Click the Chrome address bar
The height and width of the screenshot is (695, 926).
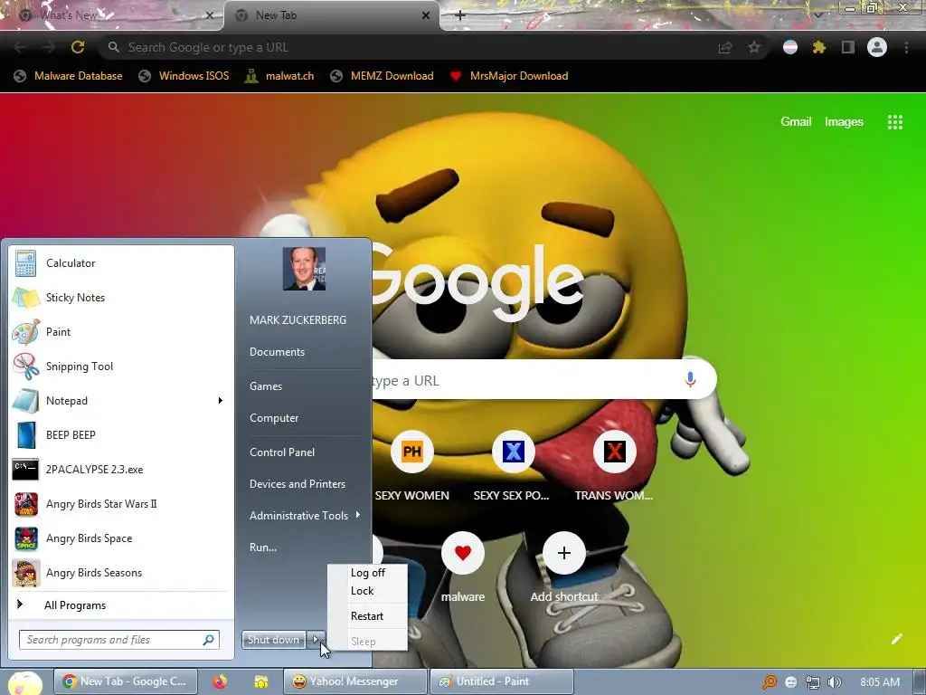point(408,47)
